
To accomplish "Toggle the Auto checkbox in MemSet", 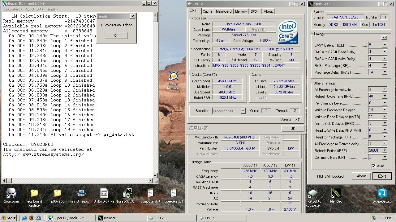I will pyautogui.click(x=374, y=166).
